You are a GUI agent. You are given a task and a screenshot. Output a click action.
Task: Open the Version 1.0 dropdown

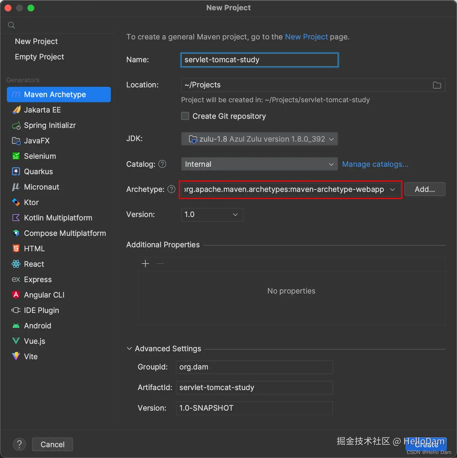(x=212, y=215)
